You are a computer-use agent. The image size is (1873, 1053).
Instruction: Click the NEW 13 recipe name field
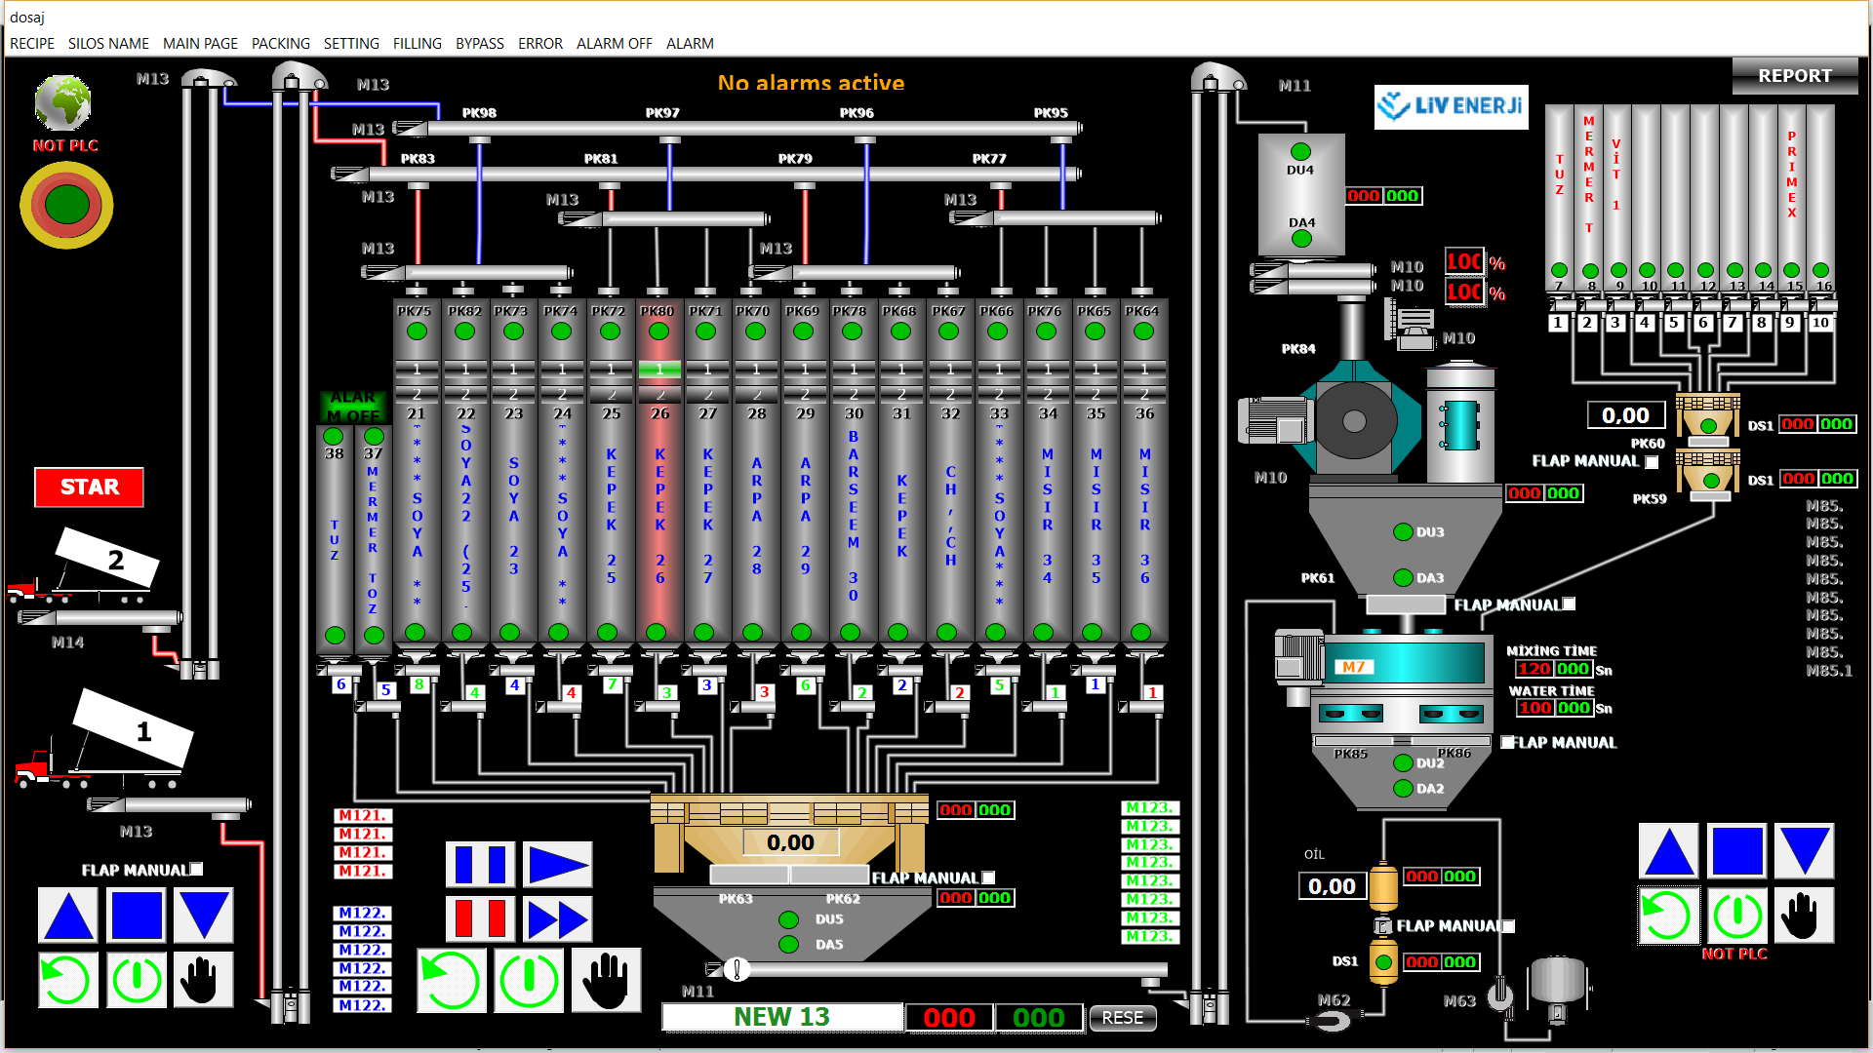click(781, 1016)
